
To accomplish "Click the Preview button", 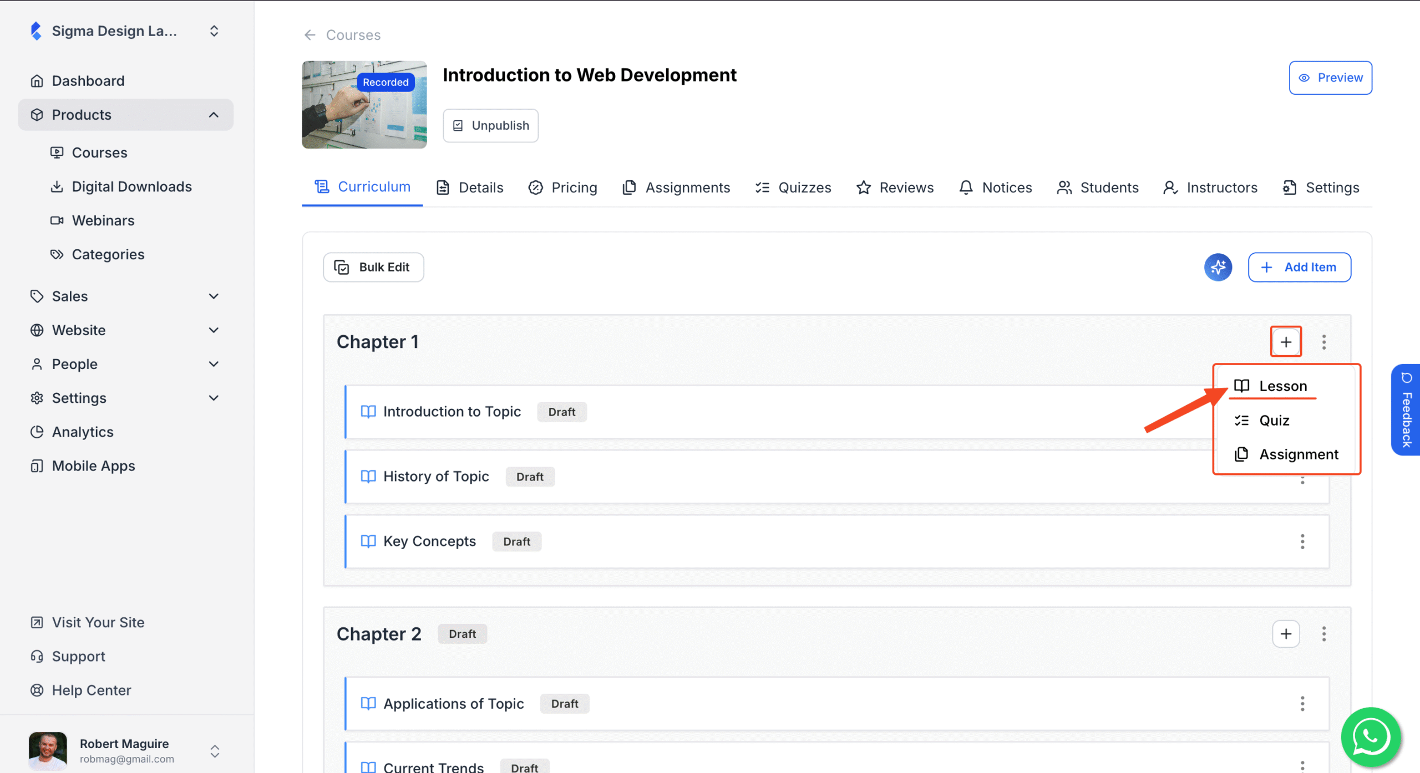I will [1330, 78].
